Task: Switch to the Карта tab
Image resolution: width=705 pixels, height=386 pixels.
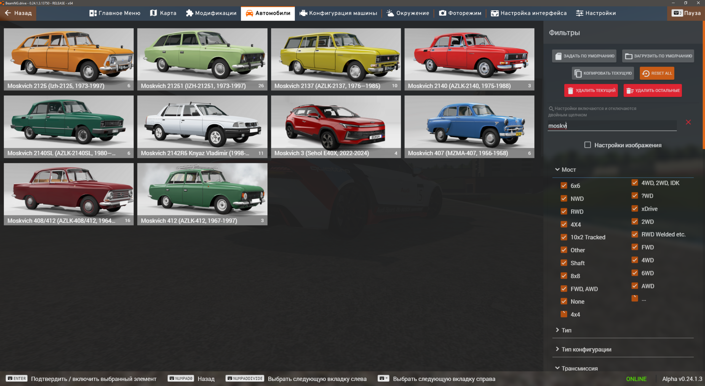Action: coord(163,13)
